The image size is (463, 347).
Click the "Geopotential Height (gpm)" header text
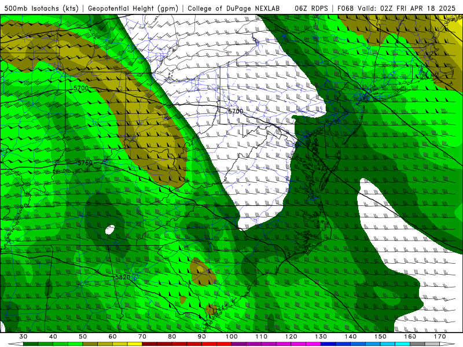tap(133, 8)
